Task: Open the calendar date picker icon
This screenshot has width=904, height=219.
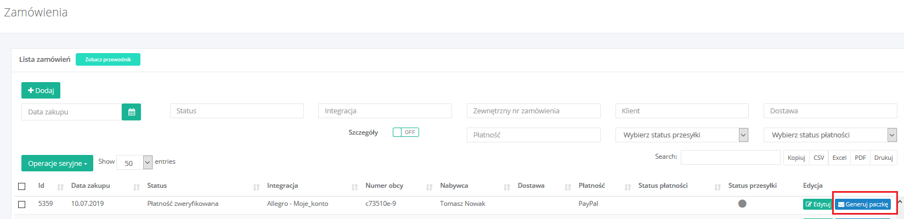Action: tap(131, 112)
